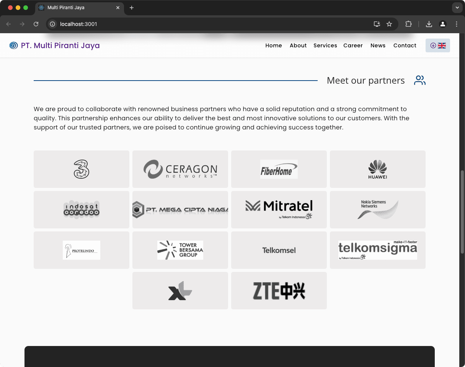
Task: Click the telkomsigma partner logo
Action: (378, 250)
